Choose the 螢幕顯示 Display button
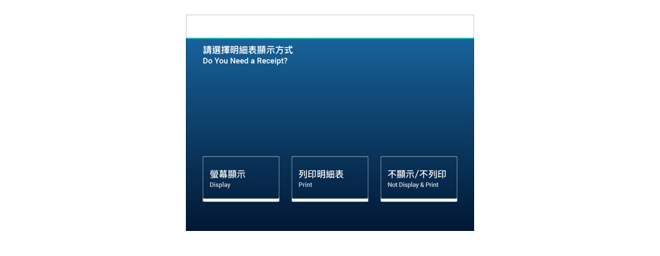The height and width of the screenshot is (256, 660). (x=241, y=179)
